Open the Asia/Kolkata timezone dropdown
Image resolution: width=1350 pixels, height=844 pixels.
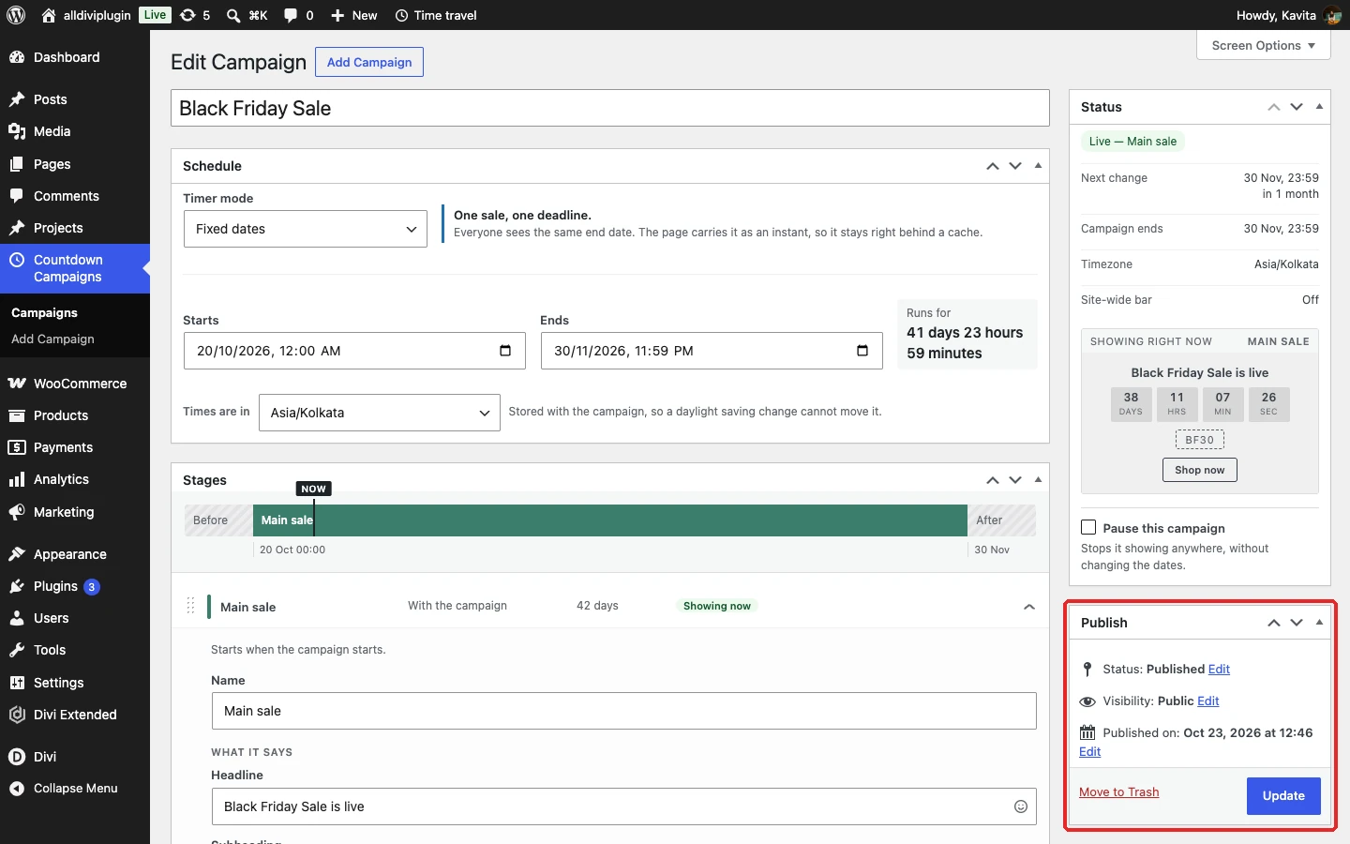(x=380, y=413)
